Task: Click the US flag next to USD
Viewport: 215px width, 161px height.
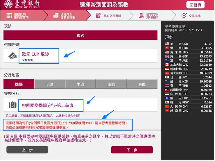Action: click(167, 44)
